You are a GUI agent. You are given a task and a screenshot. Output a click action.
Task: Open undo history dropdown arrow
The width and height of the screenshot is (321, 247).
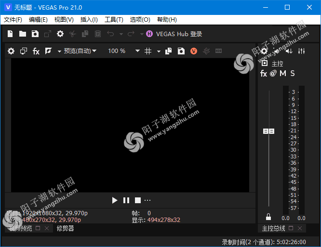point(121,34)
